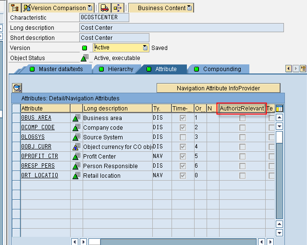Click the Short description field
The image size is (307, 245).
tap(114, 37)
